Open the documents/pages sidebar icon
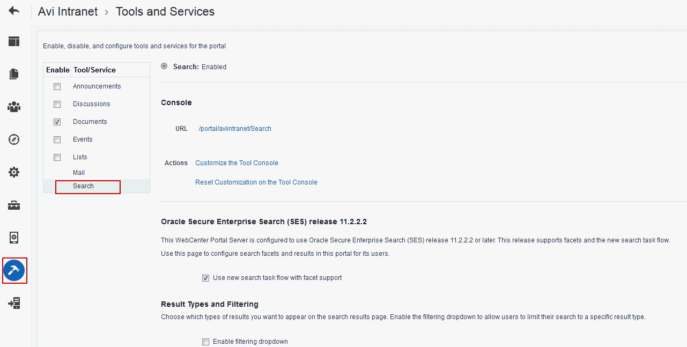Screen dimensions: 687x347 tap(14, 74)
